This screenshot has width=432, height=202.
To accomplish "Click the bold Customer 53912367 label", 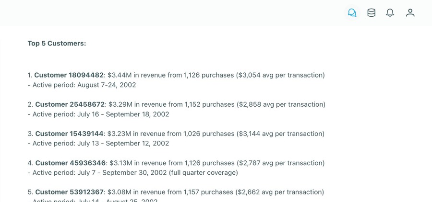I will pyautogui.click(x=70, y=192).
